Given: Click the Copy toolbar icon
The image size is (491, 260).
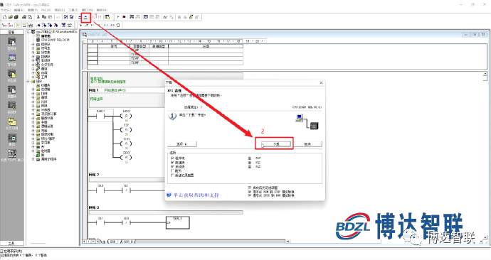Looking at the screenshot, I should click(x=44, y=17).
